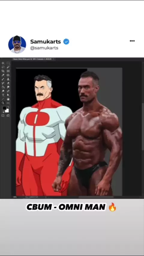Select the Brush tool
The width and height of the screenshot is (144, 256).
tap(3, 79)
